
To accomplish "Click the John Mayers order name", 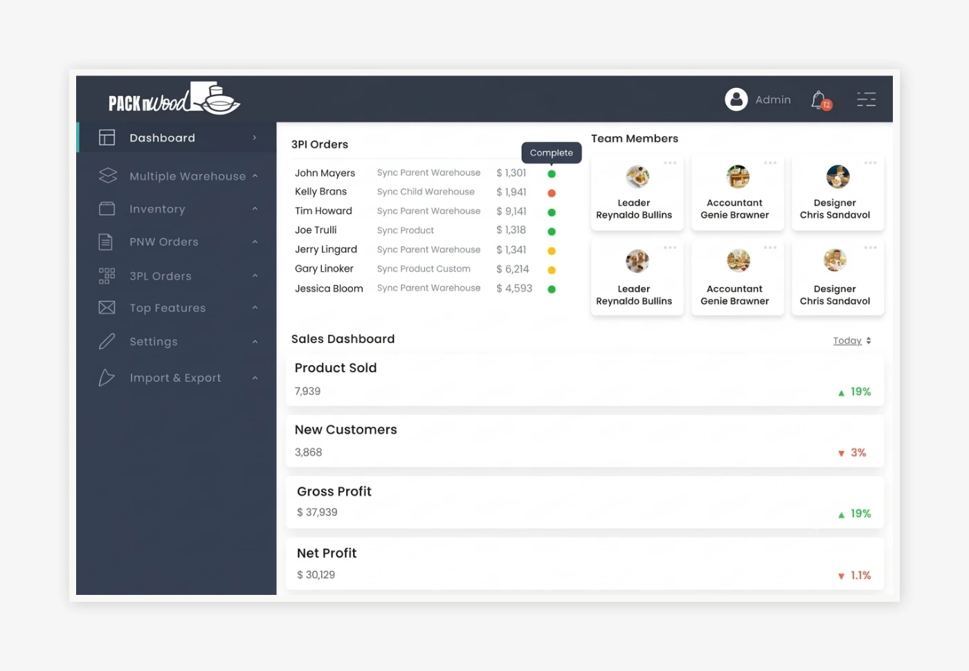I will 325,173.
